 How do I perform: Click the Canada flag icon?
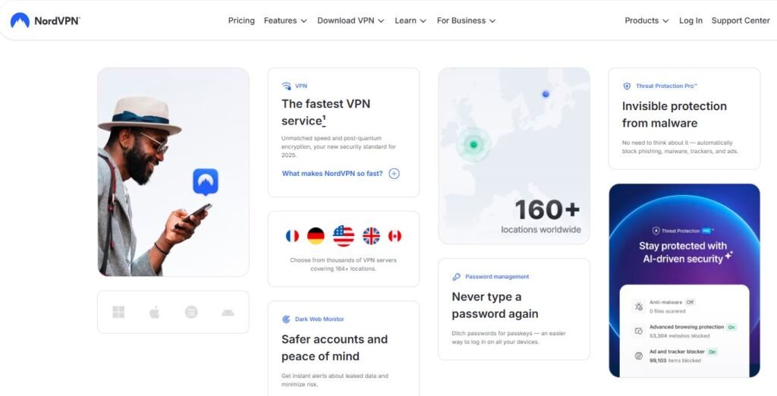[x=395, y=236]
